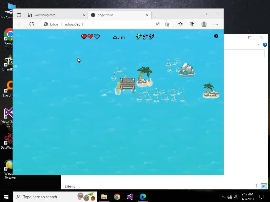Click the 'Type here to search' box
Image resolution: width=270 pixels, height=202 pixels.
[x=55, y=197]
